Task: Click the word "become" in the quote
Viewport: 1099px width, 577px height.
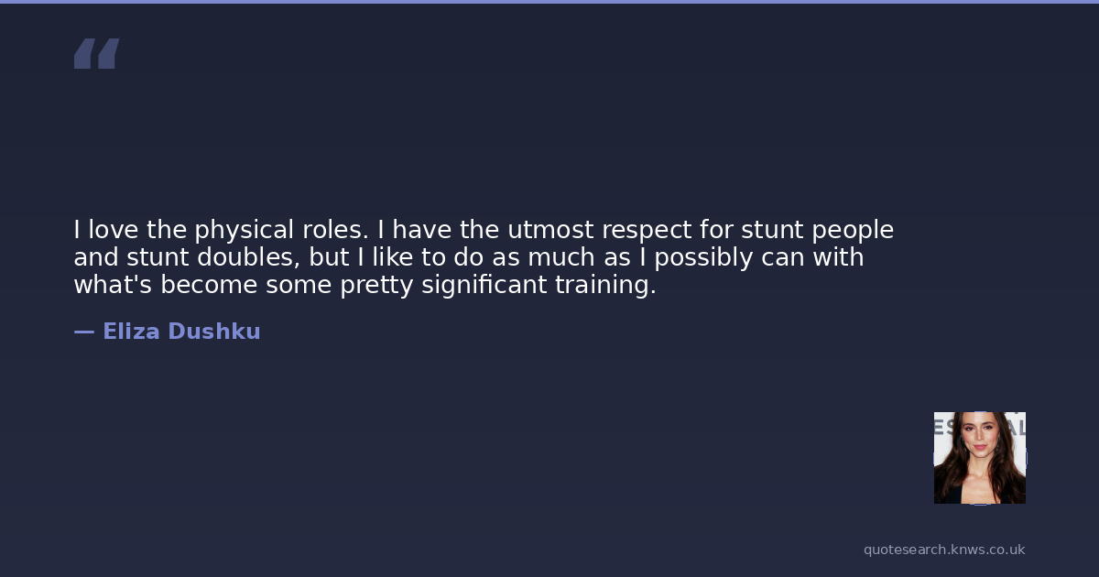Action: click(209, 285)
